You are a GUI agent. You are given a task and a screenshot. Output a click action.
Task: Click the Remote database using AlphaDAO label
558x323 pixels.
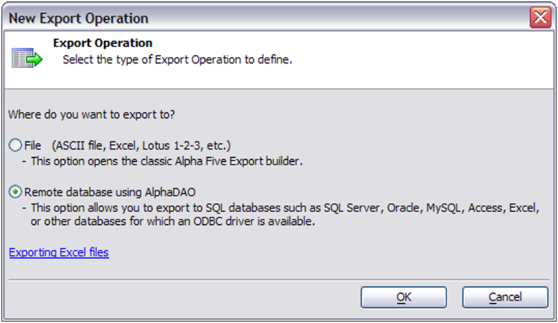(109, 192)
